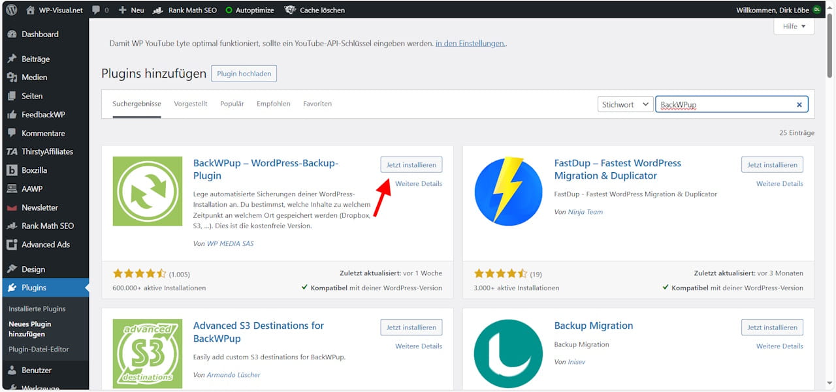Screen dimensions: 836x392
Task: Open the Medien sidebar icon
Action: tap(12, 77)
